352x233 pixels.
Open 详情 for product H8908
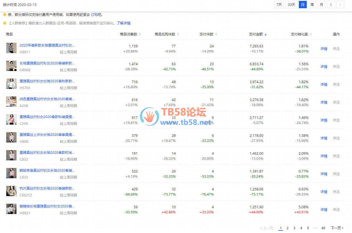(x=324, y=67)
